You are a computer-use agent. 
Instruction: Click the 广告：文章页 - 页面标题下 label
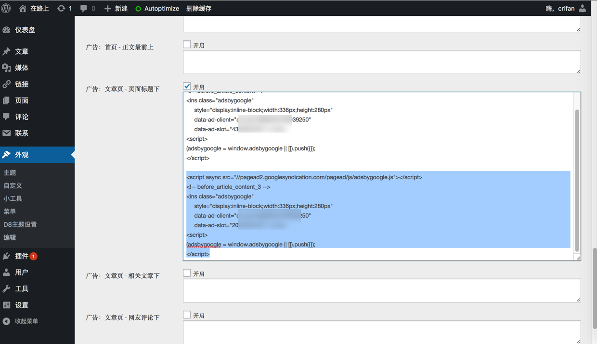(x=122, y=89)
